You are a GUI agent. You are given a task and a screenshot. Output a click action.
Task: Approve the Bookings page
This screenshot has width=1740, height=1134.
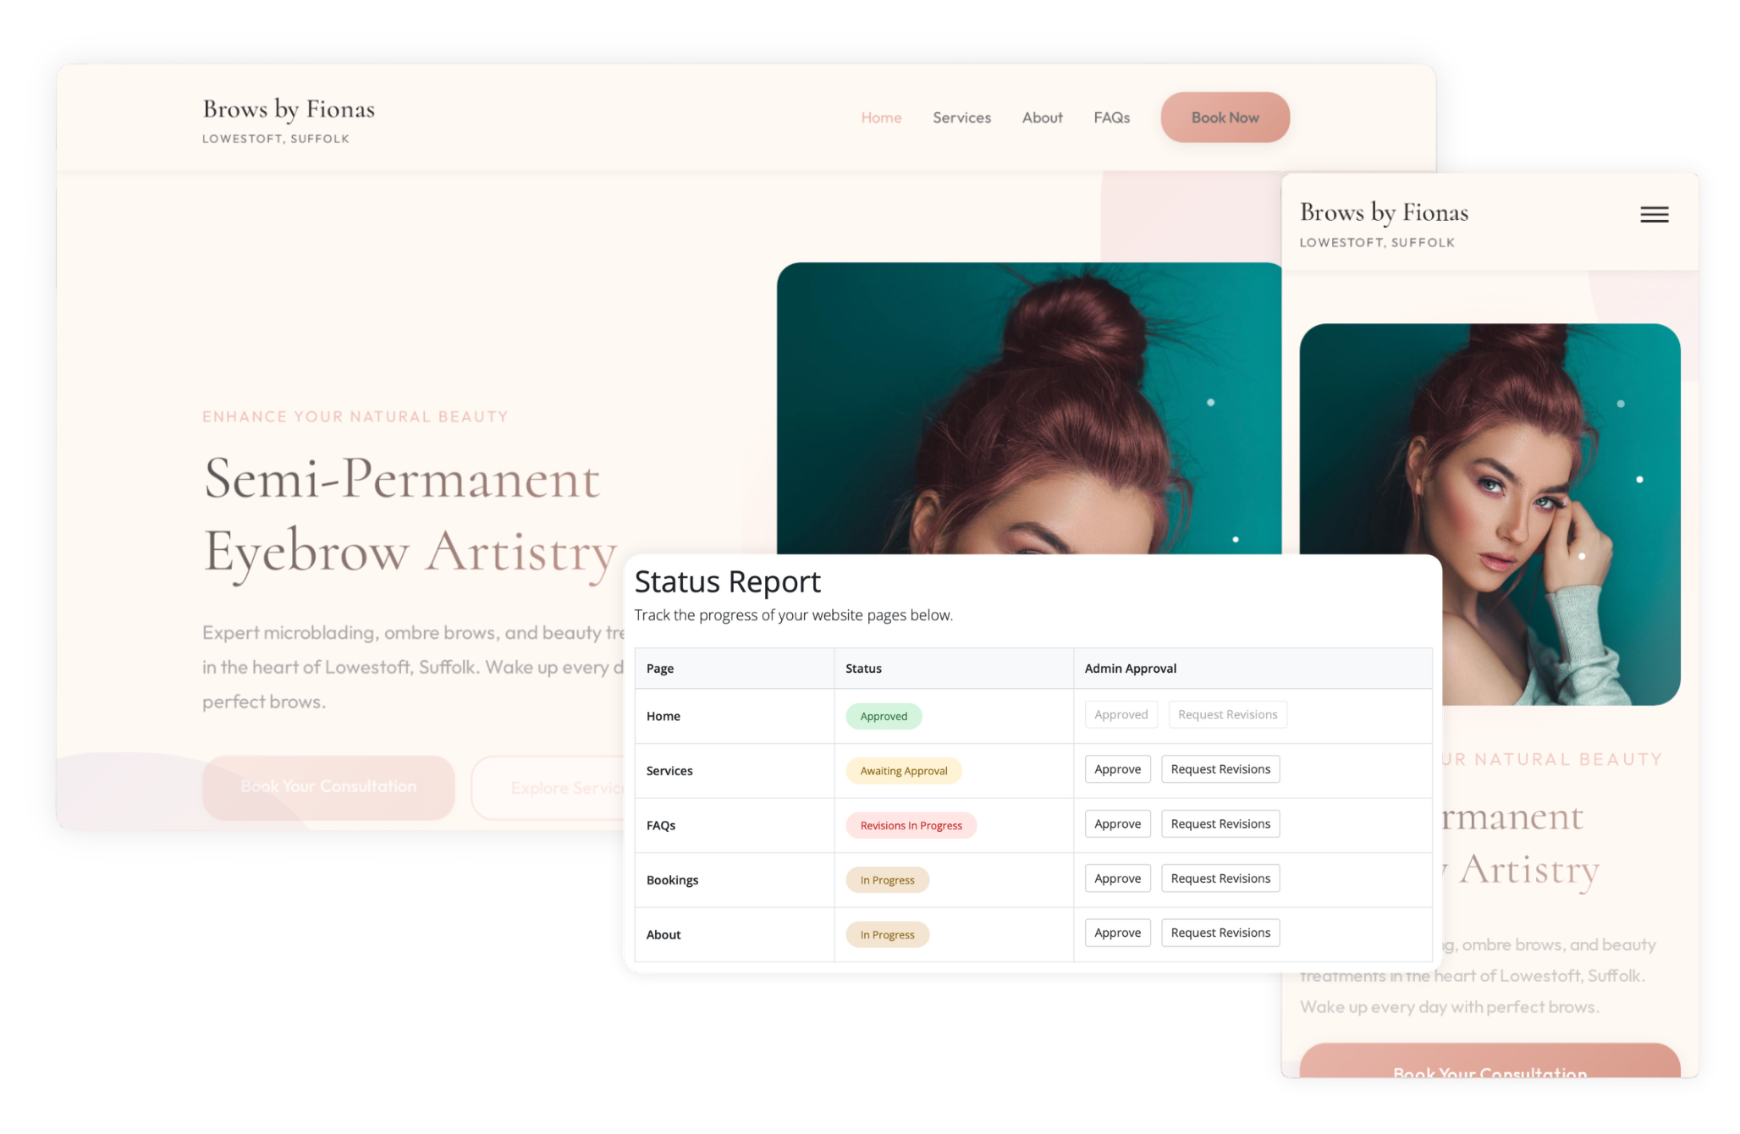1117,878
